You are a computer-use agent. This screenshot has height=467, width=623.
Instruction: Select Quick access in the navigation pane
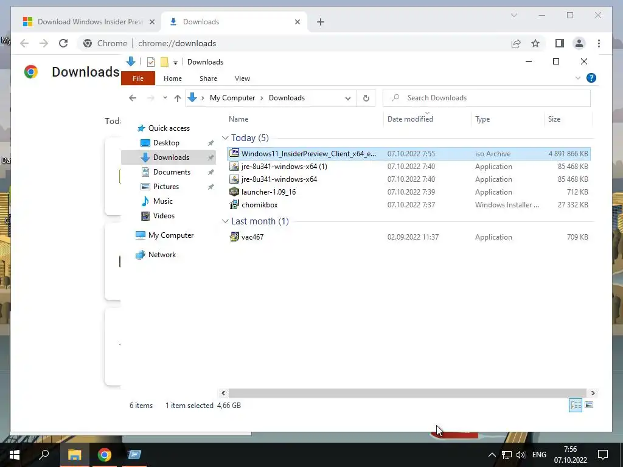click(x=169, y=128)
